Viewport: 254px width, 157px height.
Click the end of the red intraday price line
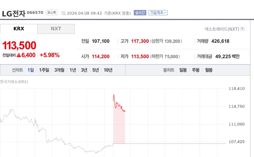click(125, 111)
